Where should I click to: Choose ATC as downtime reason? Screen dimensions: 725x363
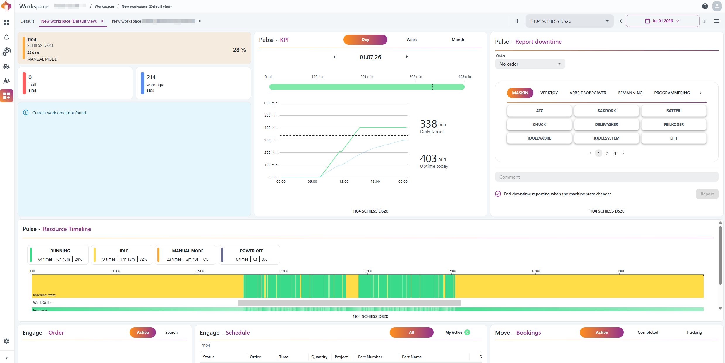(x=539, y=111)
